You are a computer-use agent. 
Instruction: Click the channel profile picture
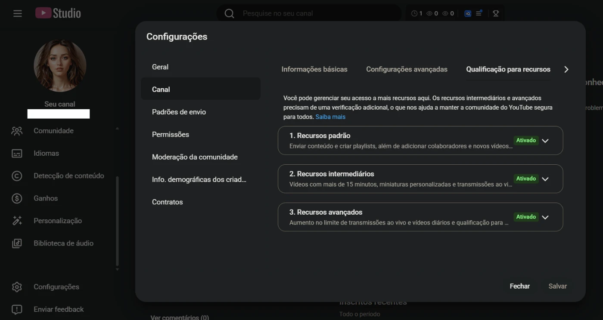[60, 66]
